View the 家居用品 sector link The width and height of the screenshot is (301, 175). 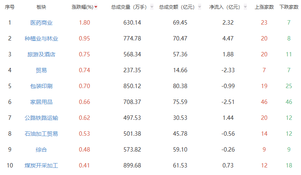point(41,102)
